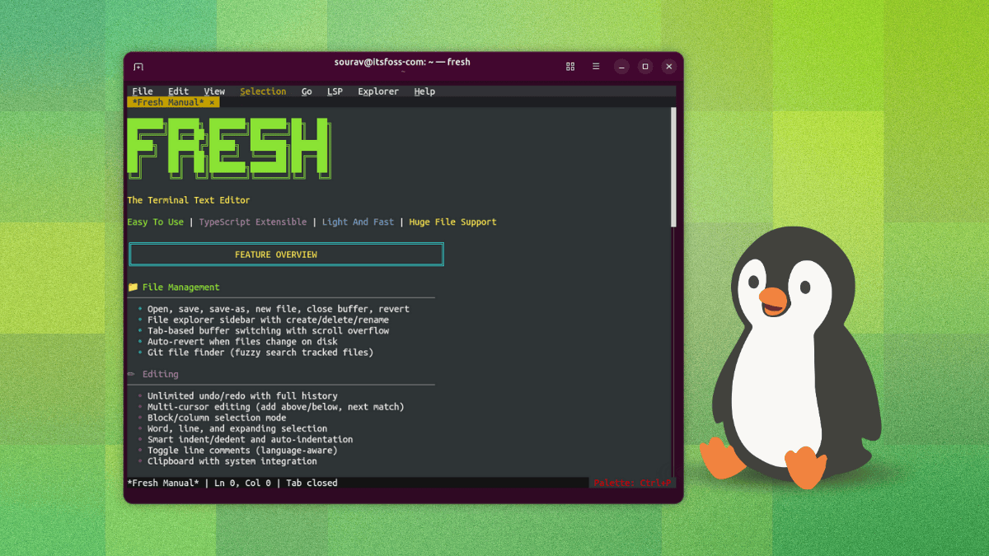Open the File menu
Screen dimensions: 989x556
tap(142, 91)
